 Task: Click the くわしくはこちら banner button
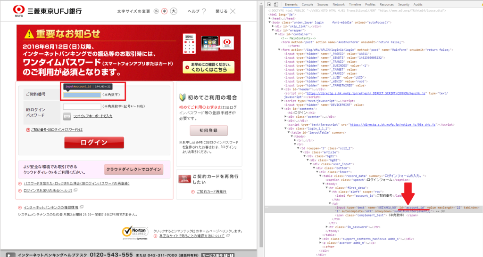coord(209,67)
